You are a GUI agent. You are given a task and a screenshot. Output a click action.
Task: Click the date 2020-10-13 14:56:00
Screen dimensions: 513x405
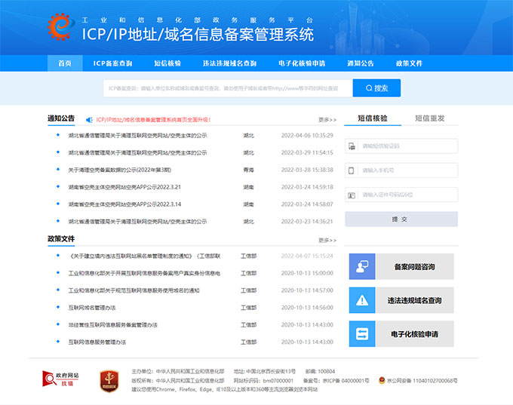[307, 308]
